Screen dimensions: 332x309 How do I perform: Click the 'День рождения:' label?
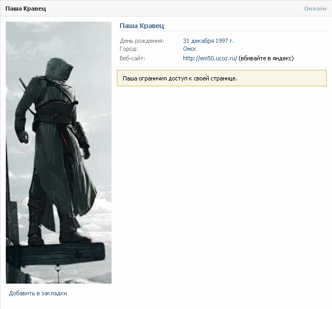[142, 41]
